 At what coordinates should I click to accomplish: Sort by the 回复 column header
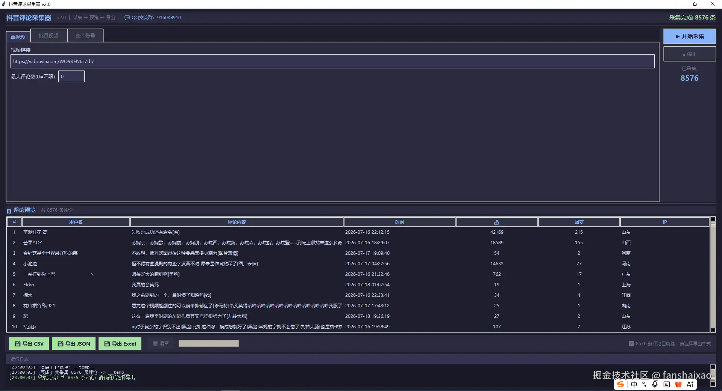579,222
